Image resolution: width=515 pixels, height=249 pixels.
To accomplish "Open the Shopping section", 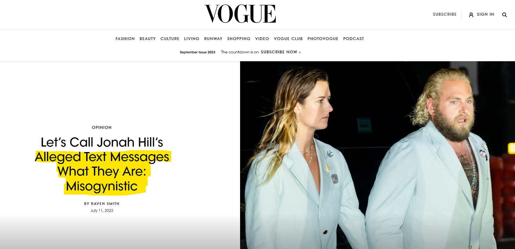I will click(x=239, y=39).
